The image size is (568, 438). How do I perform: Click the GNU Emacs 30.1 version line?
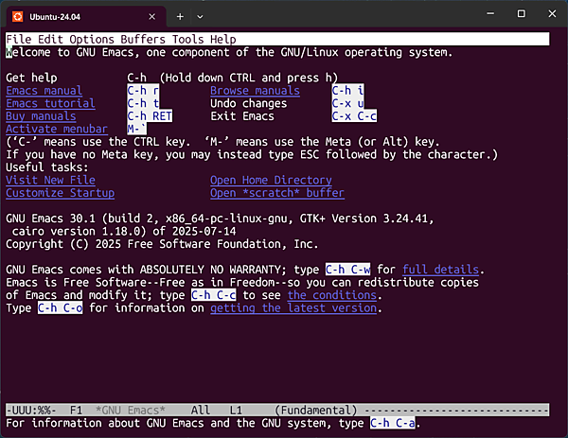coord(220,219)
